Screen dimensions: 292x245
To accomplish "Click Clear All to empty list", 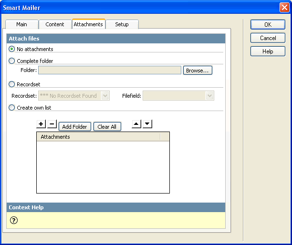I will point(107,127).
